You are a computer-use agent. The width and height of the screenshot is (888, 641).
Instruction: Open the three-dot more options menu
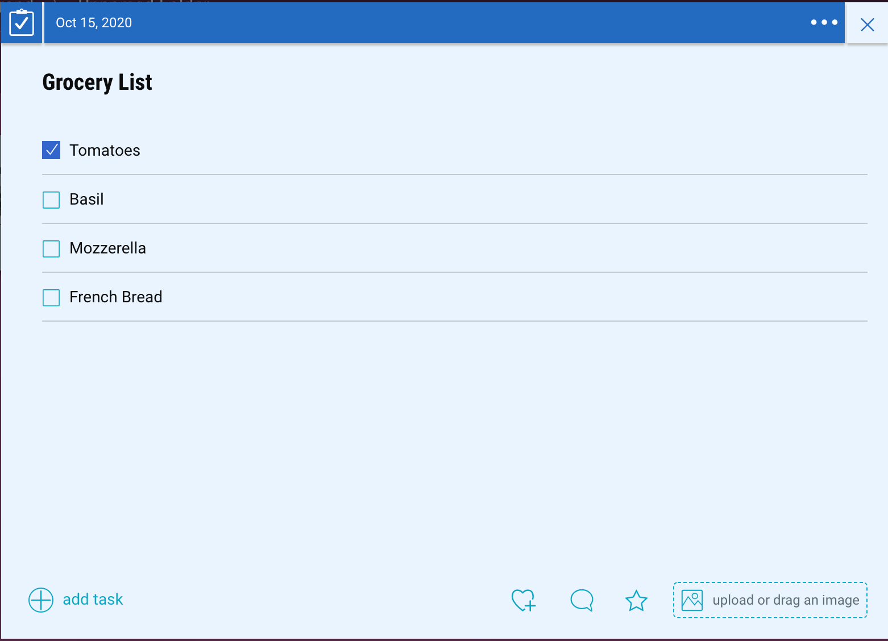click(x=824, y=22)
